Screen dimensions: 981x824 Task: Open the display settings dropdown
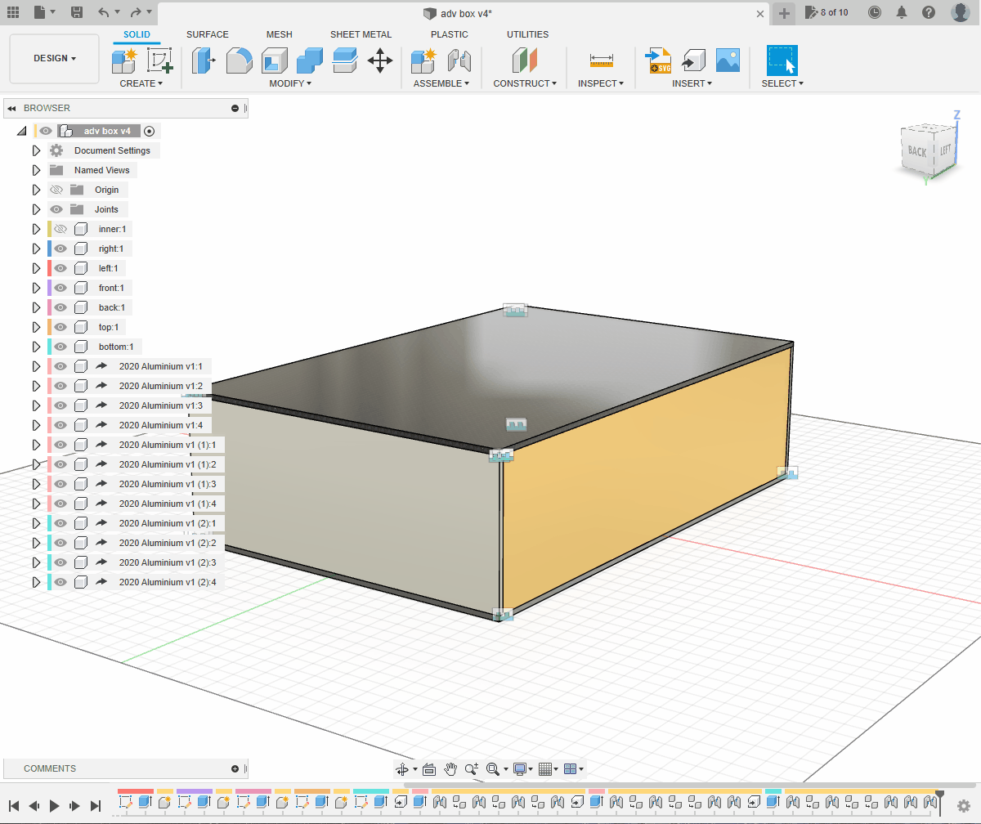tap(521, 768)
